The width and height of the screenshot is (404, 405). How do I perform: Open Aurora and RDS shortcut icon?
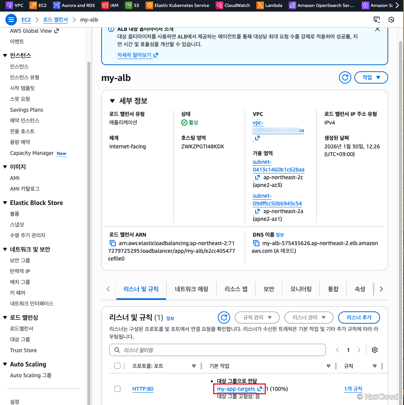pyautogui.click(x=56, y=5)
